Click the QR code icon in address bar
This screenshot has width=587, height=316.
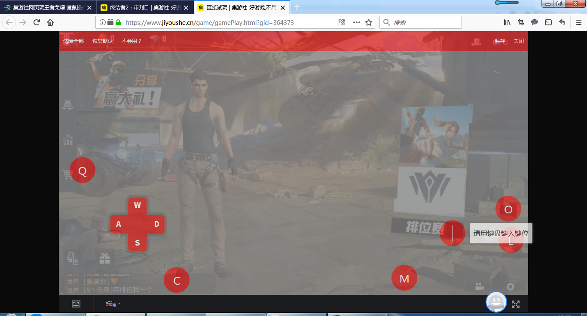tap(342, 23)
